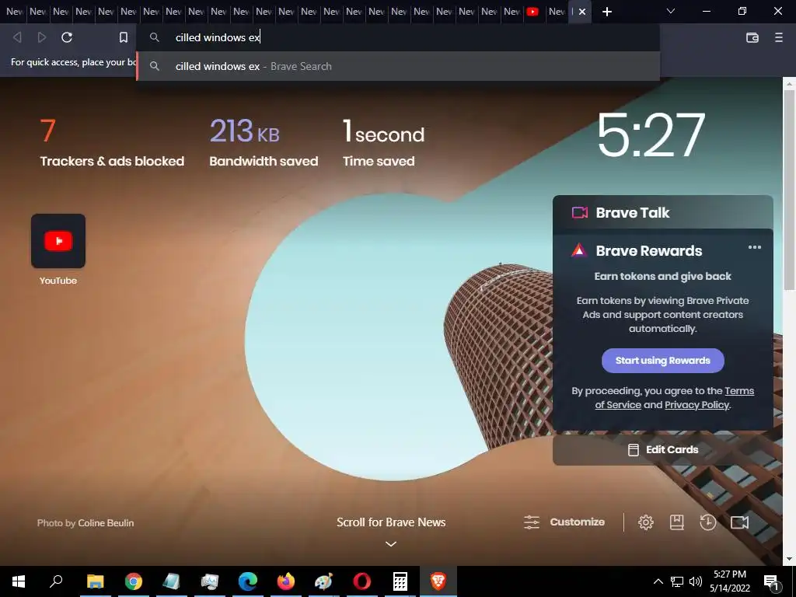Open Brave Rewards three-dot options
This screenshot has height=597, width=796.
coord(755,247)
